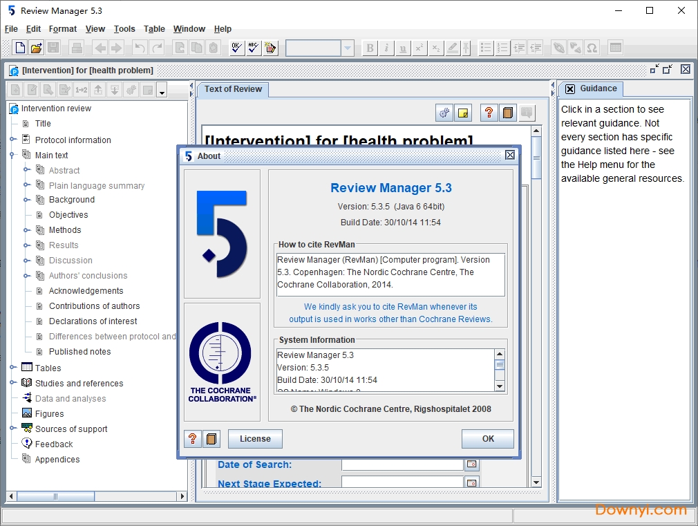
Task: Open the properties gear icon above Text of Review
Action: (444, 112)
